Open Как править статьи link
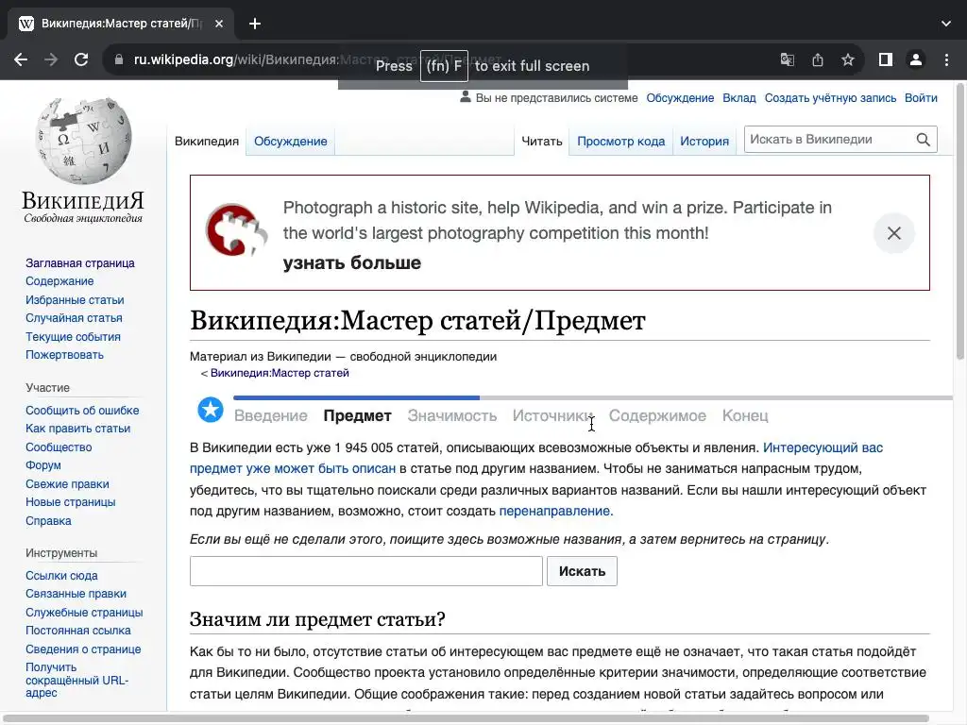 coord(77,429)
